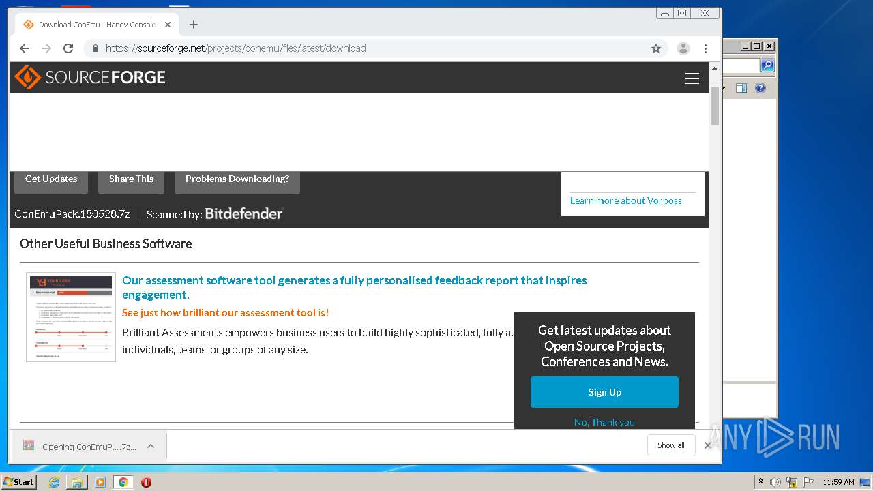Viewport: 873px width, 491px height.
Task: Click the browser forward arrow
Action: 46,48
